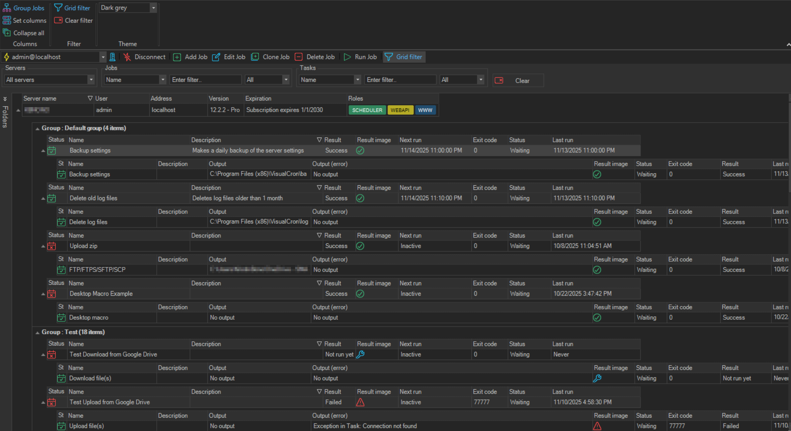Image resolution: width=791 pixels, height=431 pixels.
Task: Click Collapse all in the ribbon
Action: (24, 33)
